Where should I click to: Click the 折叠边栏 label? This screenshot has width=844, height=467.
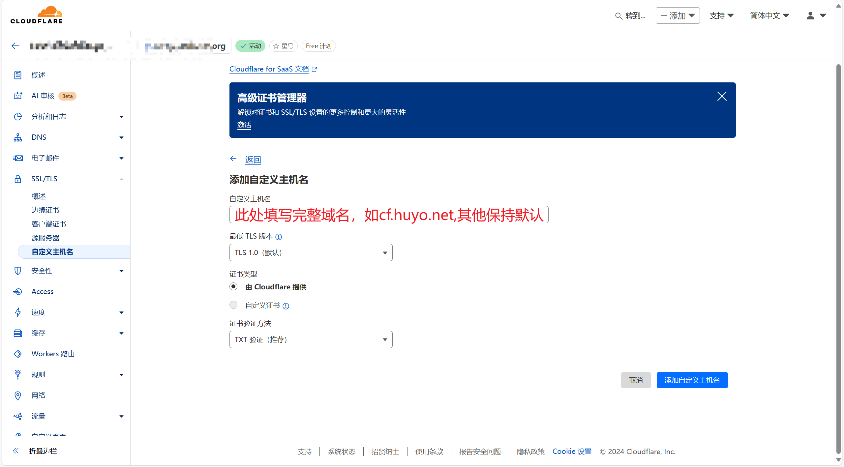tap(43, 451)
